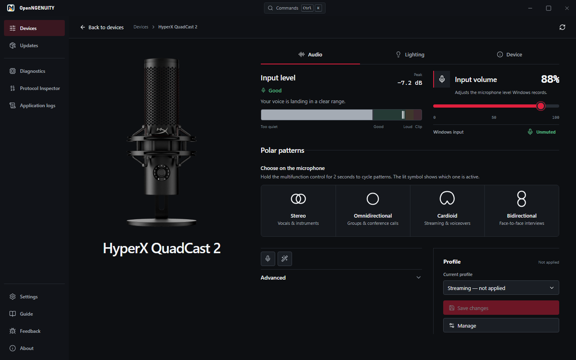
Task: Select the Cardioid polar pattern
Action: pos(447,211)
